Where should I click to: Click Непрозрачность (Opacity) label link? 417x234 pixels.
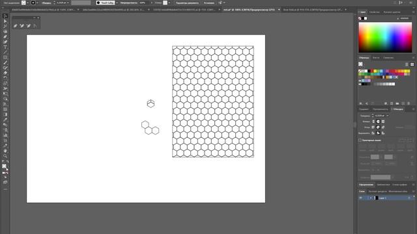click(x=129, y=3)
